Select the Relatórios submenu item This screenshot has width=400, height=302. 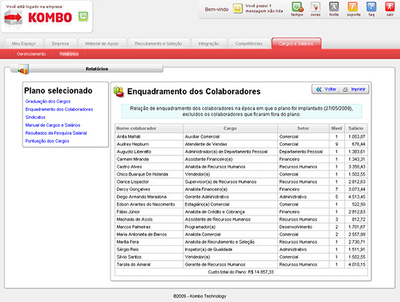(x=69, y=54)
